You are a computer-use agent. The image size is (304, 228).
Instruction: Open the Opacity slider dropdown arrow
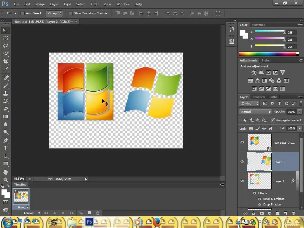(300, 112)
